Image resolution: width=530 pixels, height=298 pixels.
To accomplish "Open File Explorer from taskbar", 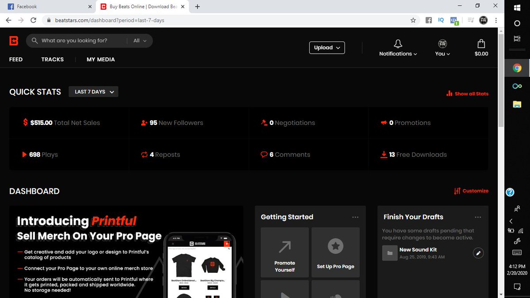I will pos(517,104).
